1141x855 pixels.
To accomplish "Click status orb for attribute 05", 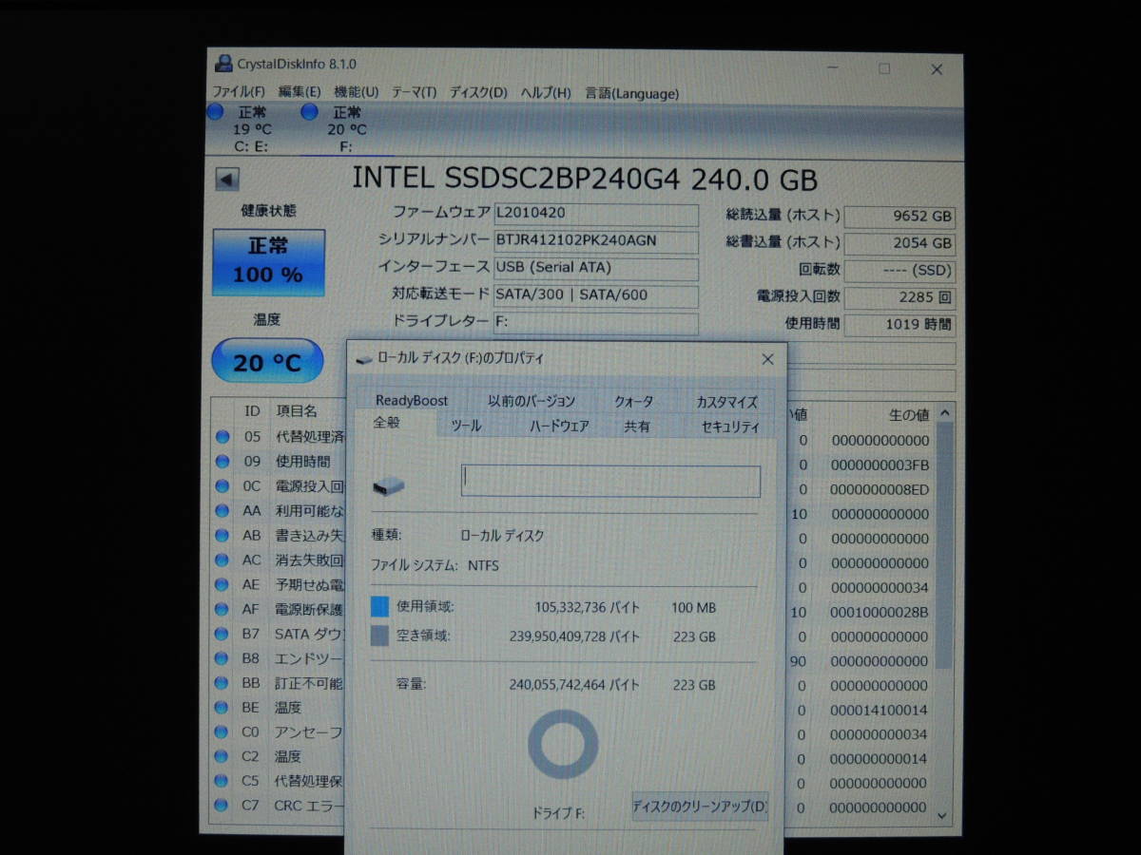I will [x=222, y=437].
